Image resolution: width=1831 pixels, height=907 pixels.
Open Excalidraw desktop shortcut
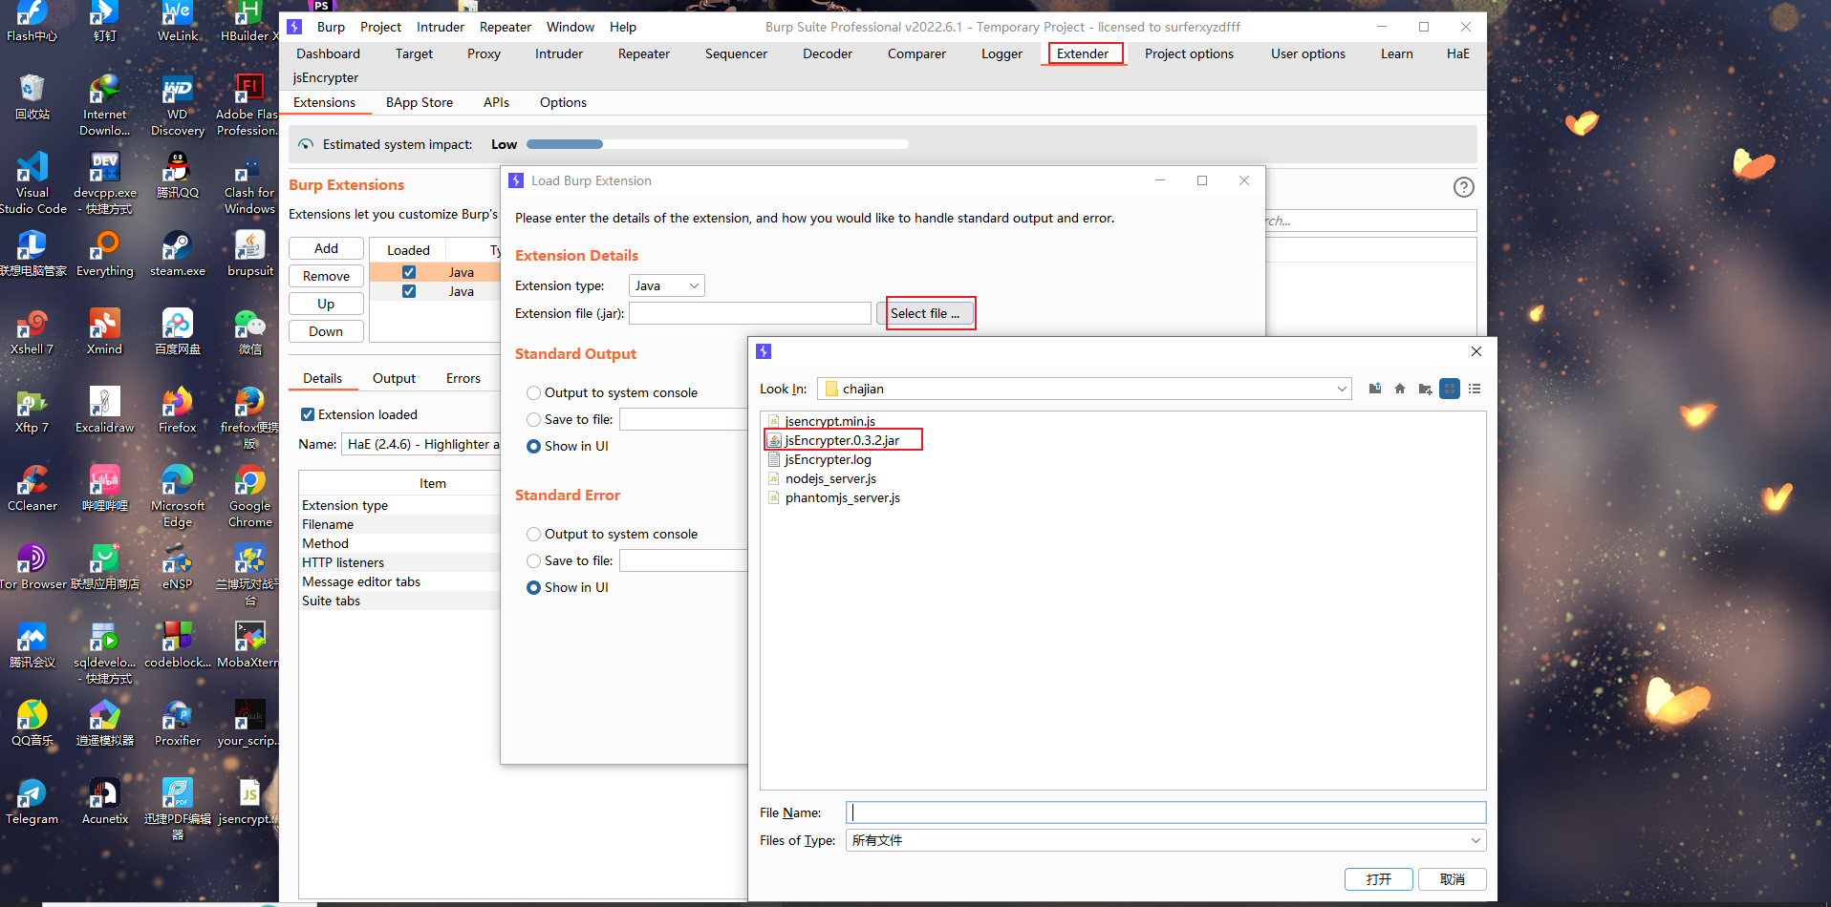coord(105,411)
